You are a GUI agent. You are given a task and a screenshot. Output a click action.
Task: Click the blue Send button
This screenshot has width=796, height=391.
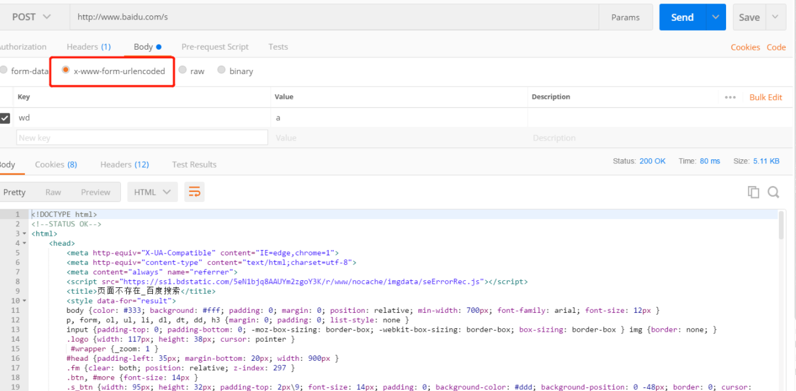click(682, 17)
